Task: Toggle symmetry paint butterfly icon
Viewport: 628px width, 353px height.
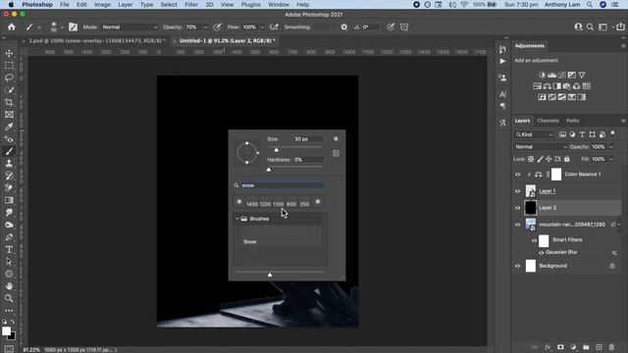Action: [404, 27]
